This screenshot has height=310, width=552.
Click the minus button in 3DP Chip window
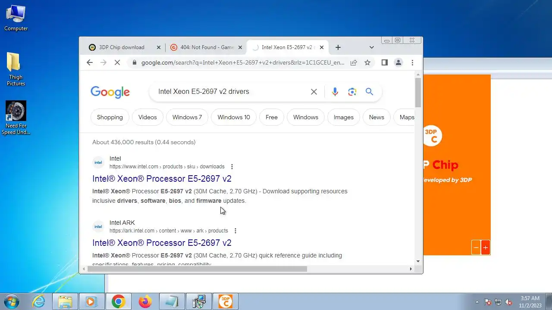click(476, 248)
